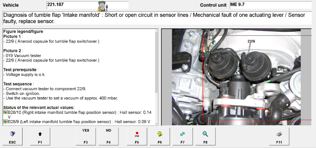
Task: Go back with the F1 arrow button
Action: coord(40,137)
